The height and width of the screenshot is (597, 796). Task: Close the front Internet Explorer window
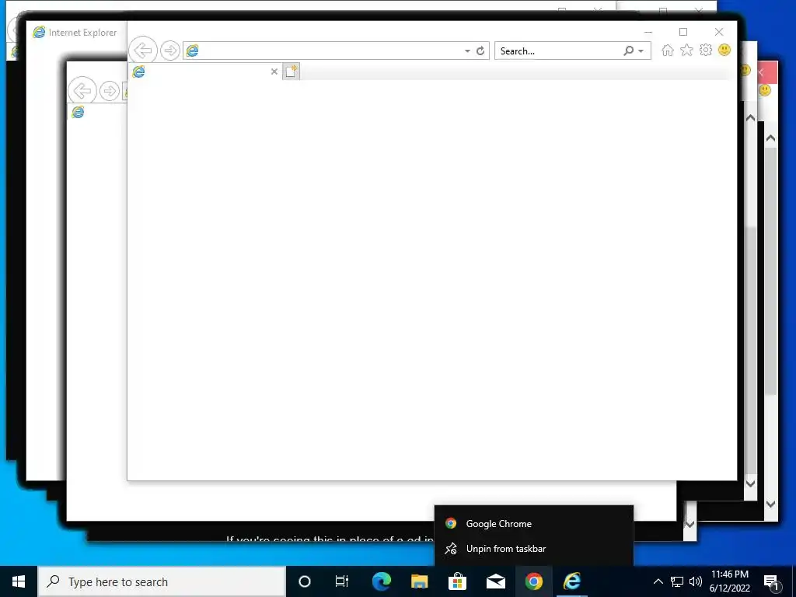pyautogui.click(x=719, y=32)
